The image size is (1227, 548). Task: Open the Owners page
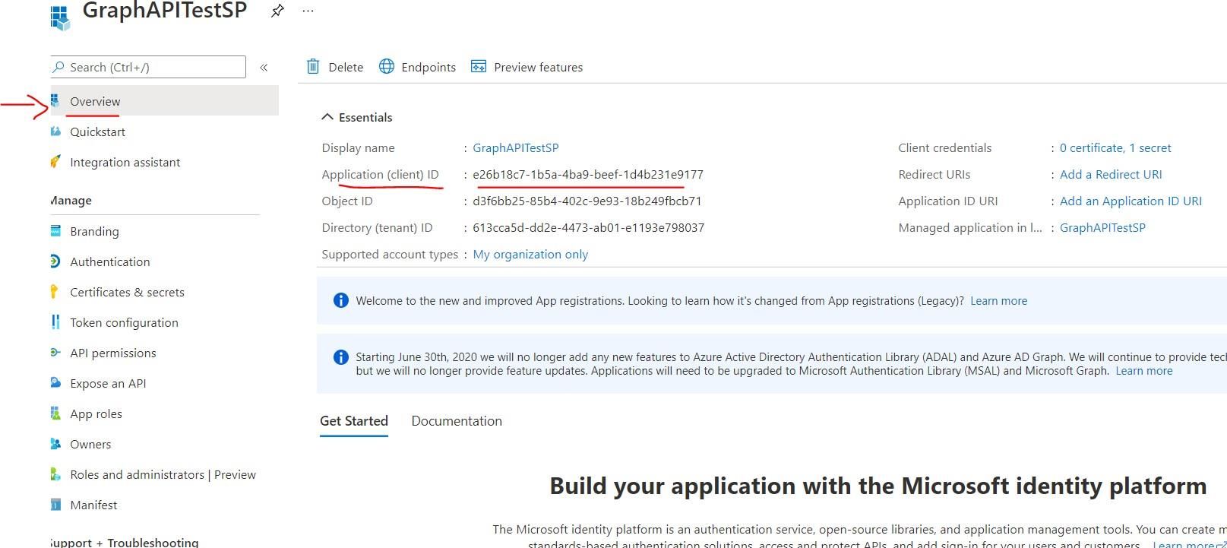pyautogui.click(x=90, y=444)
